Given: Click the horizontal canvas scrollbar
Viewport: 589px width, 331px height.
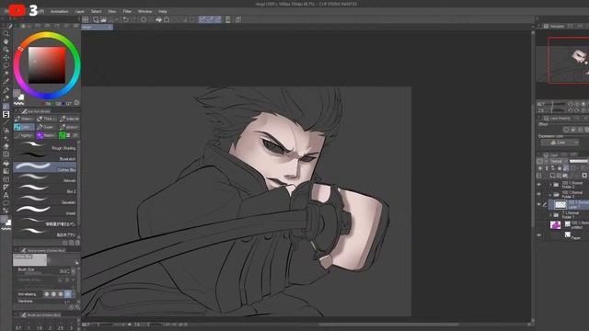Looking at the screenshot, I should [388, 325].
